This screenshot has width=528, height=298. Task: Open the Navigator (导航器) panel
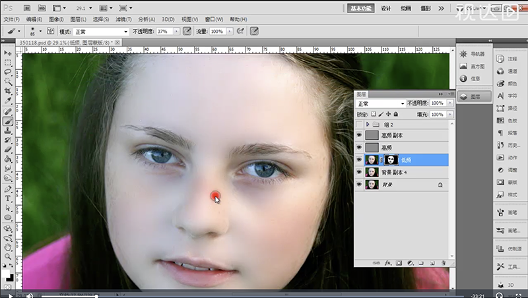point(473,54)
